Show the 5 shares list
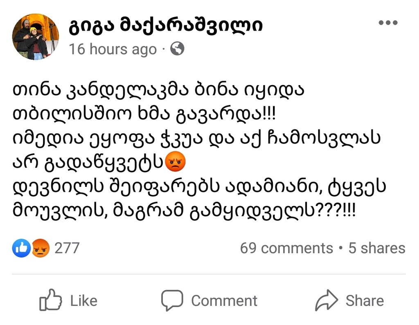The image size is (419, 325). [376, 248]
